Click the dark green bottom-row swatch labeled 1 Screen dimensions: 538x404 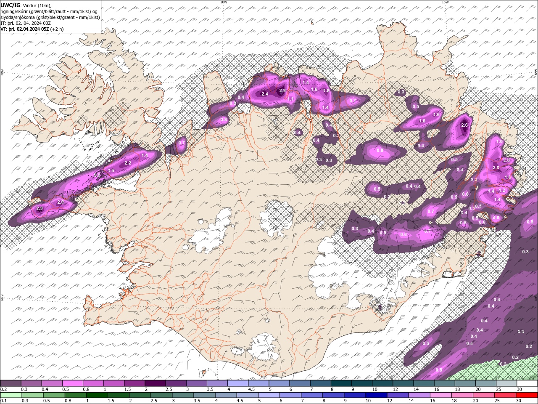coord(97,395)
